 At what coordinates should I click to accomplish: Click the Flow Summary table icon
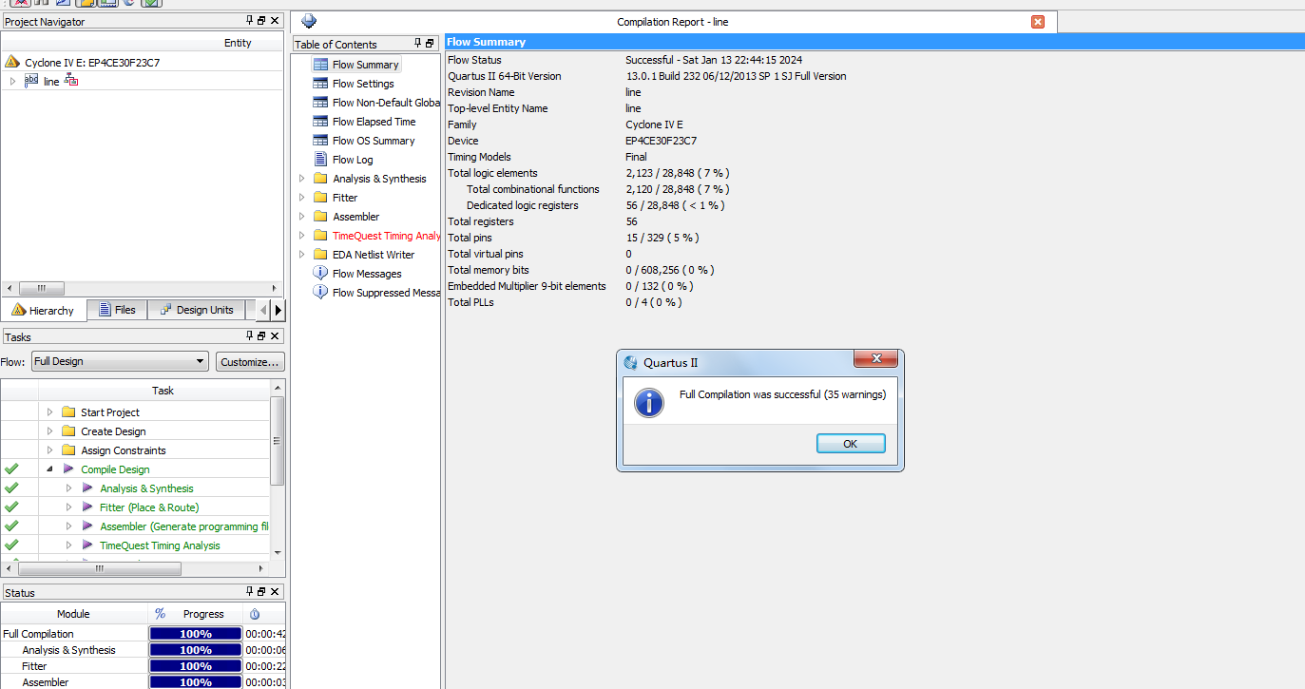pos(320,65)
